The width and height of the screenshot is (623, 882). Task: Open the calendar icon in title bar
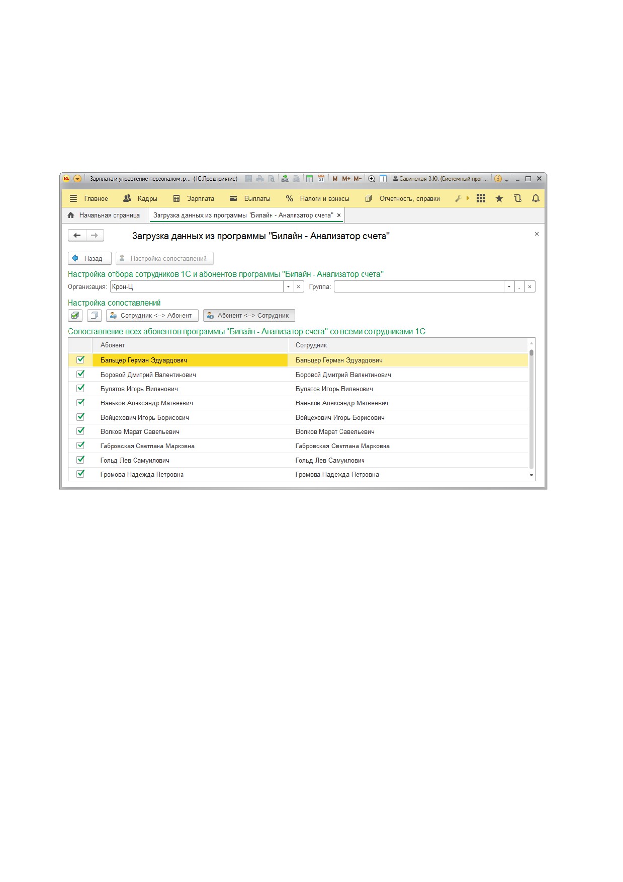(x=321, y=179)
